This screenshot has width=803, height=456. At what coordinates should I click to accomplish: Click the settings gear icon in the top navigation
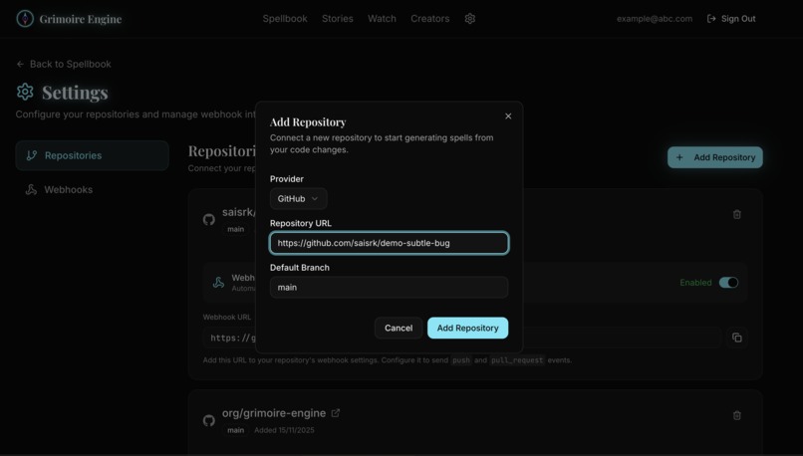tap(470, 19)
